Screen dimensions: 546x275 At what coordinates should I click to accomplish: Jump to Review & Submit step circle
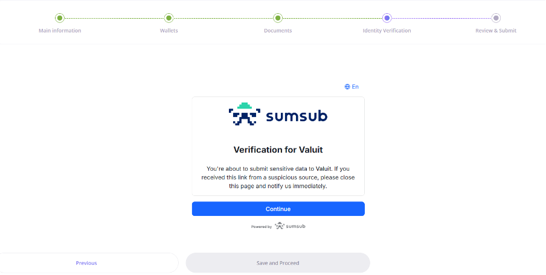[x=496, y=18]
